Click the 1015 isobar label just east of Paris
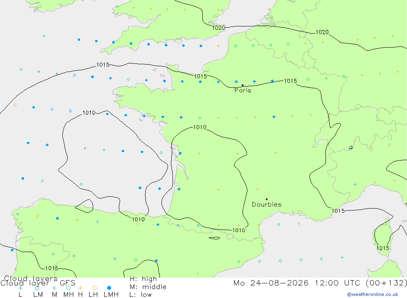Screen dimensions: 407x298 tap(290, 81)
